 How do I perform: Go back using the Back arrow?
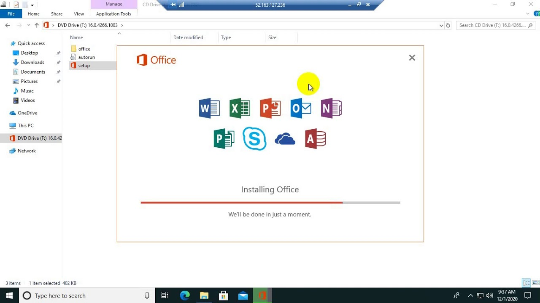pos(8,25)
